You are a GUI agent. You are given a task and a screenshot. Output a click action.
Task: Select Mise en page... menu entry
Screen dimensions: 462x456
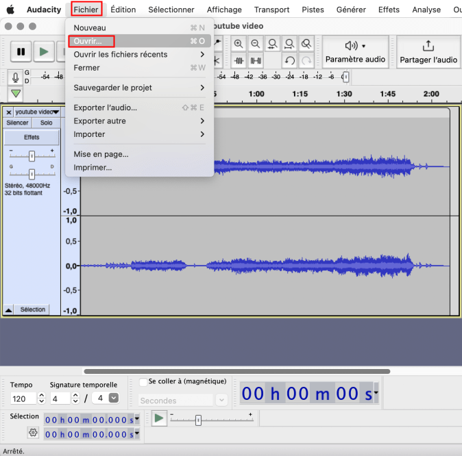click(x=138, y=154)
